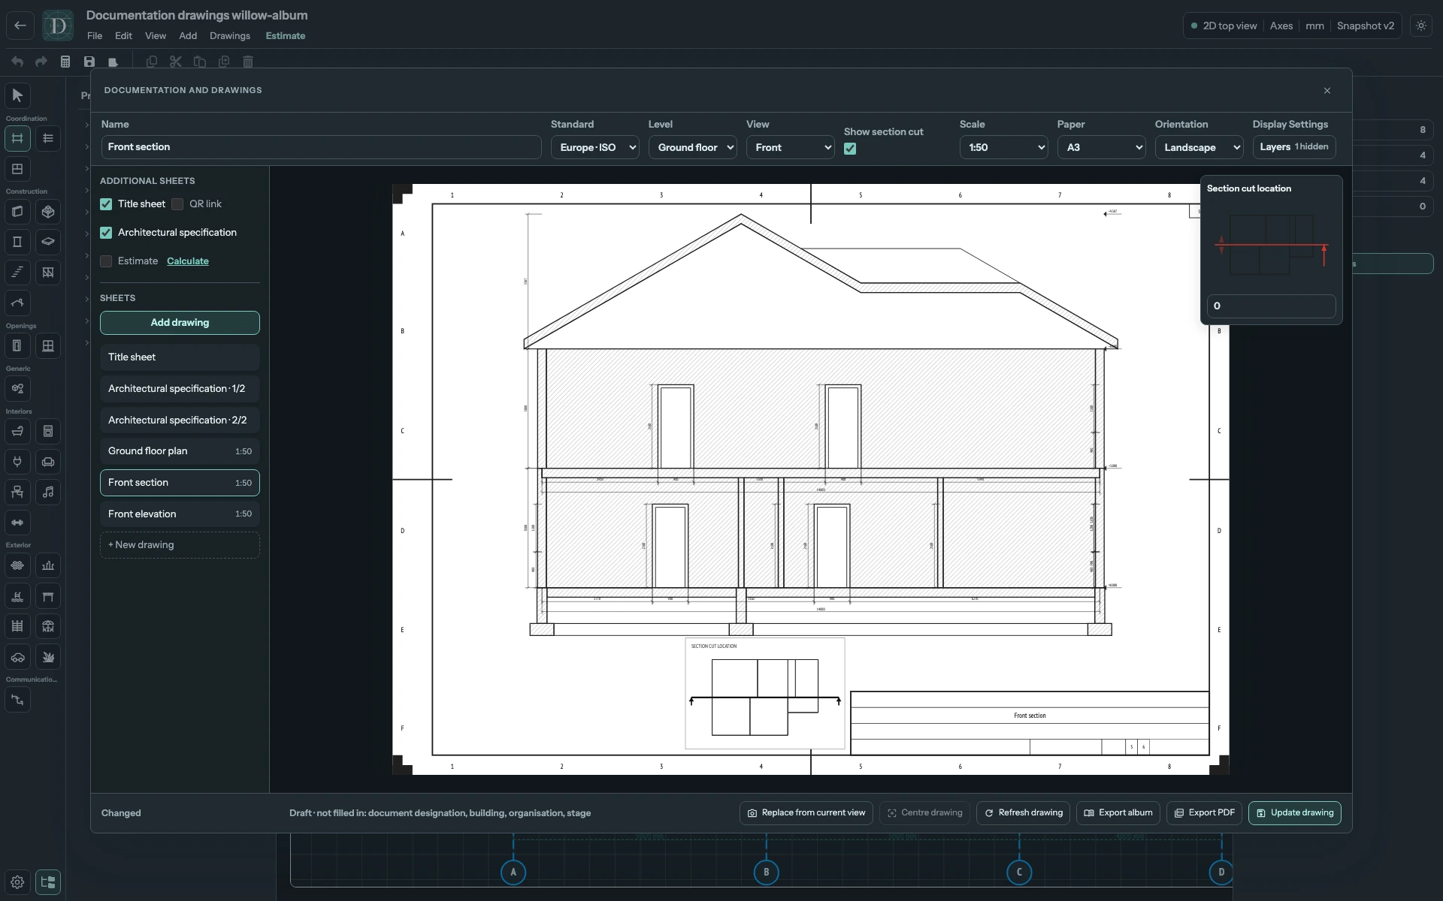The image size is (1443, 901).
Task: Select the window opening tool
Action: click(x=48, y=345)
